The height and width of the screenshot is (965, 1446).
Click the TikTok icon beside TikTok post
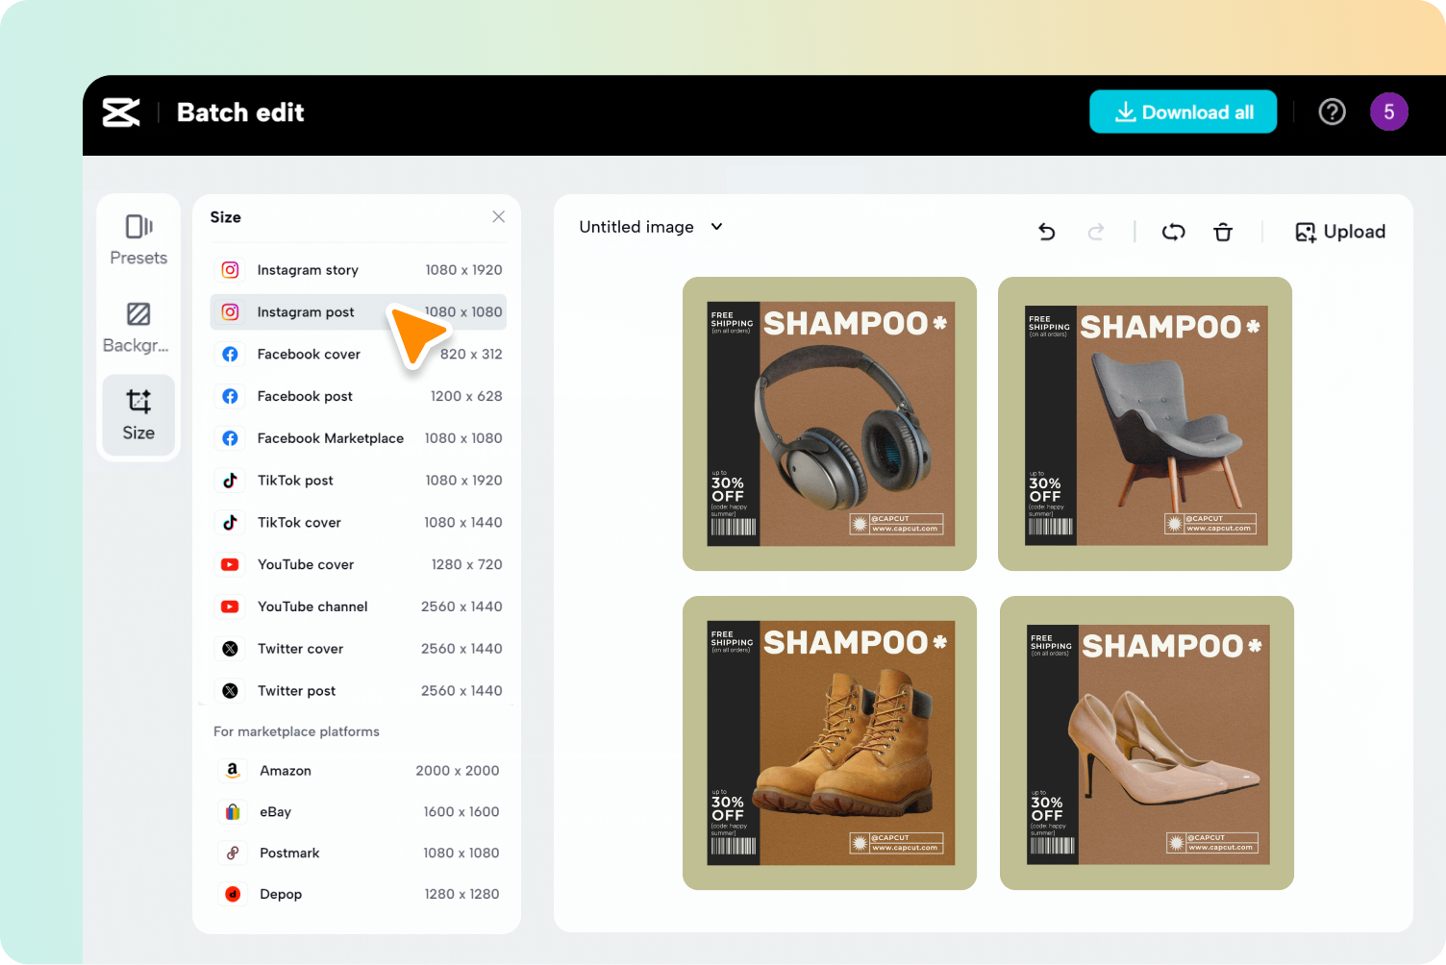pyautogui.click(x=231, y=481)
